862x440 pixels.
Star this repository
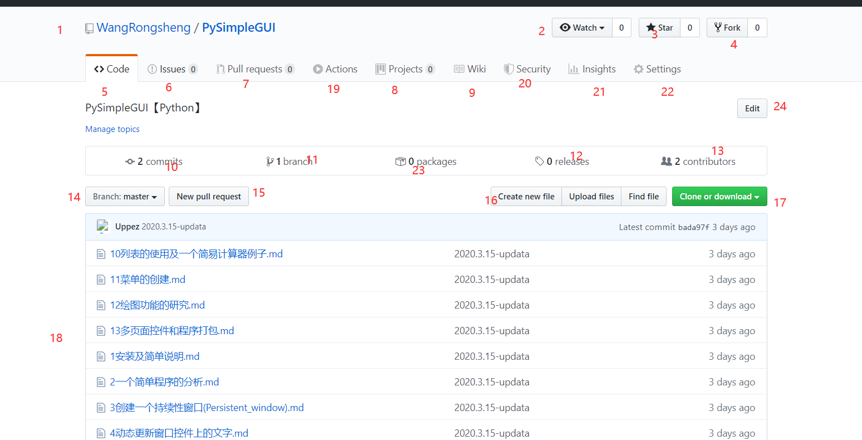point(659,28)
